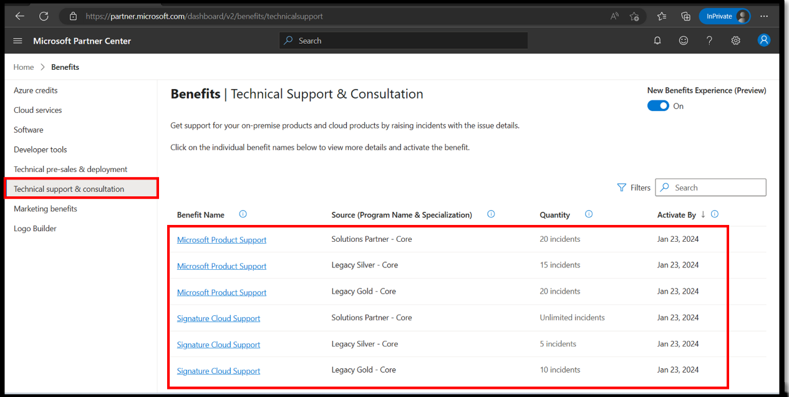Open Cloud services in sidebar
The width and height of the screenshot is (789, 397).
[38, 110]
